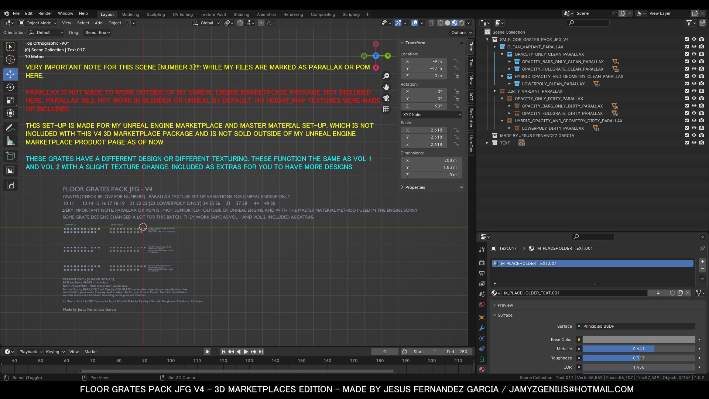
Task: Hide the DIRTY_VARIANT_PARALLAX collection eye
Action: [694, 91]
